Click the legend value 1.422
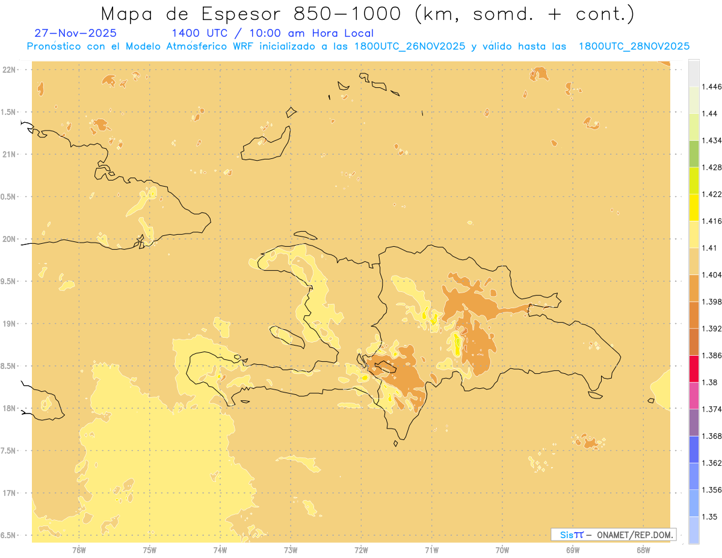The height and width of the screenshot is (558, 722). pyautogui.click(x=711, y=194)
